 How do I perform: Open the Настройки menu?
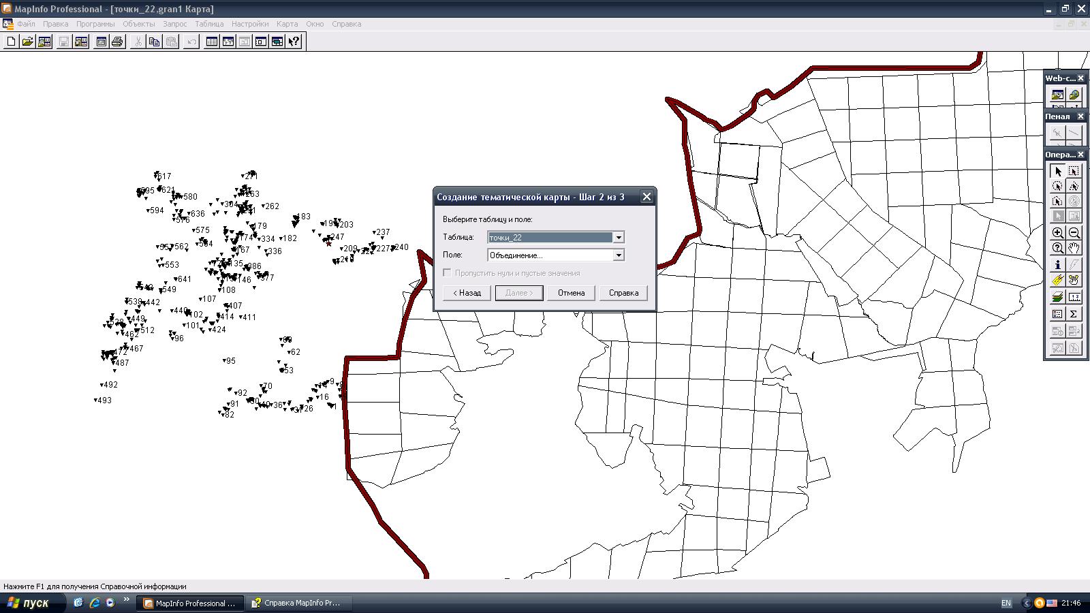coord(250,24)
